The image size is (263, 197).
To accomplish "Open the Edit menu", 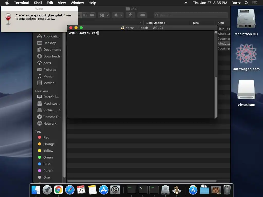I will (x=50, y=3).
